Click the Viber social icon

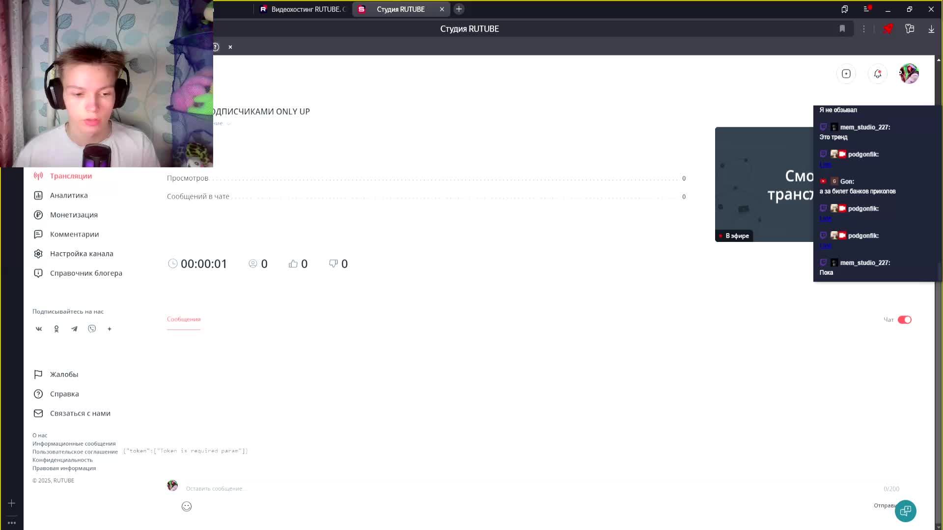point(92,329)
